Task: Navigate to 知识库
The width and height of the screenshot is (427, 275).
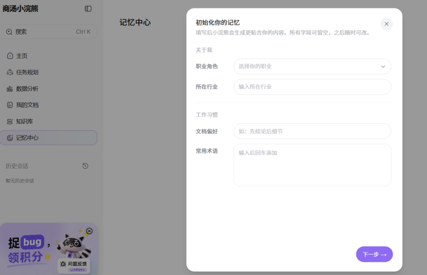Action: pos(49,122)
